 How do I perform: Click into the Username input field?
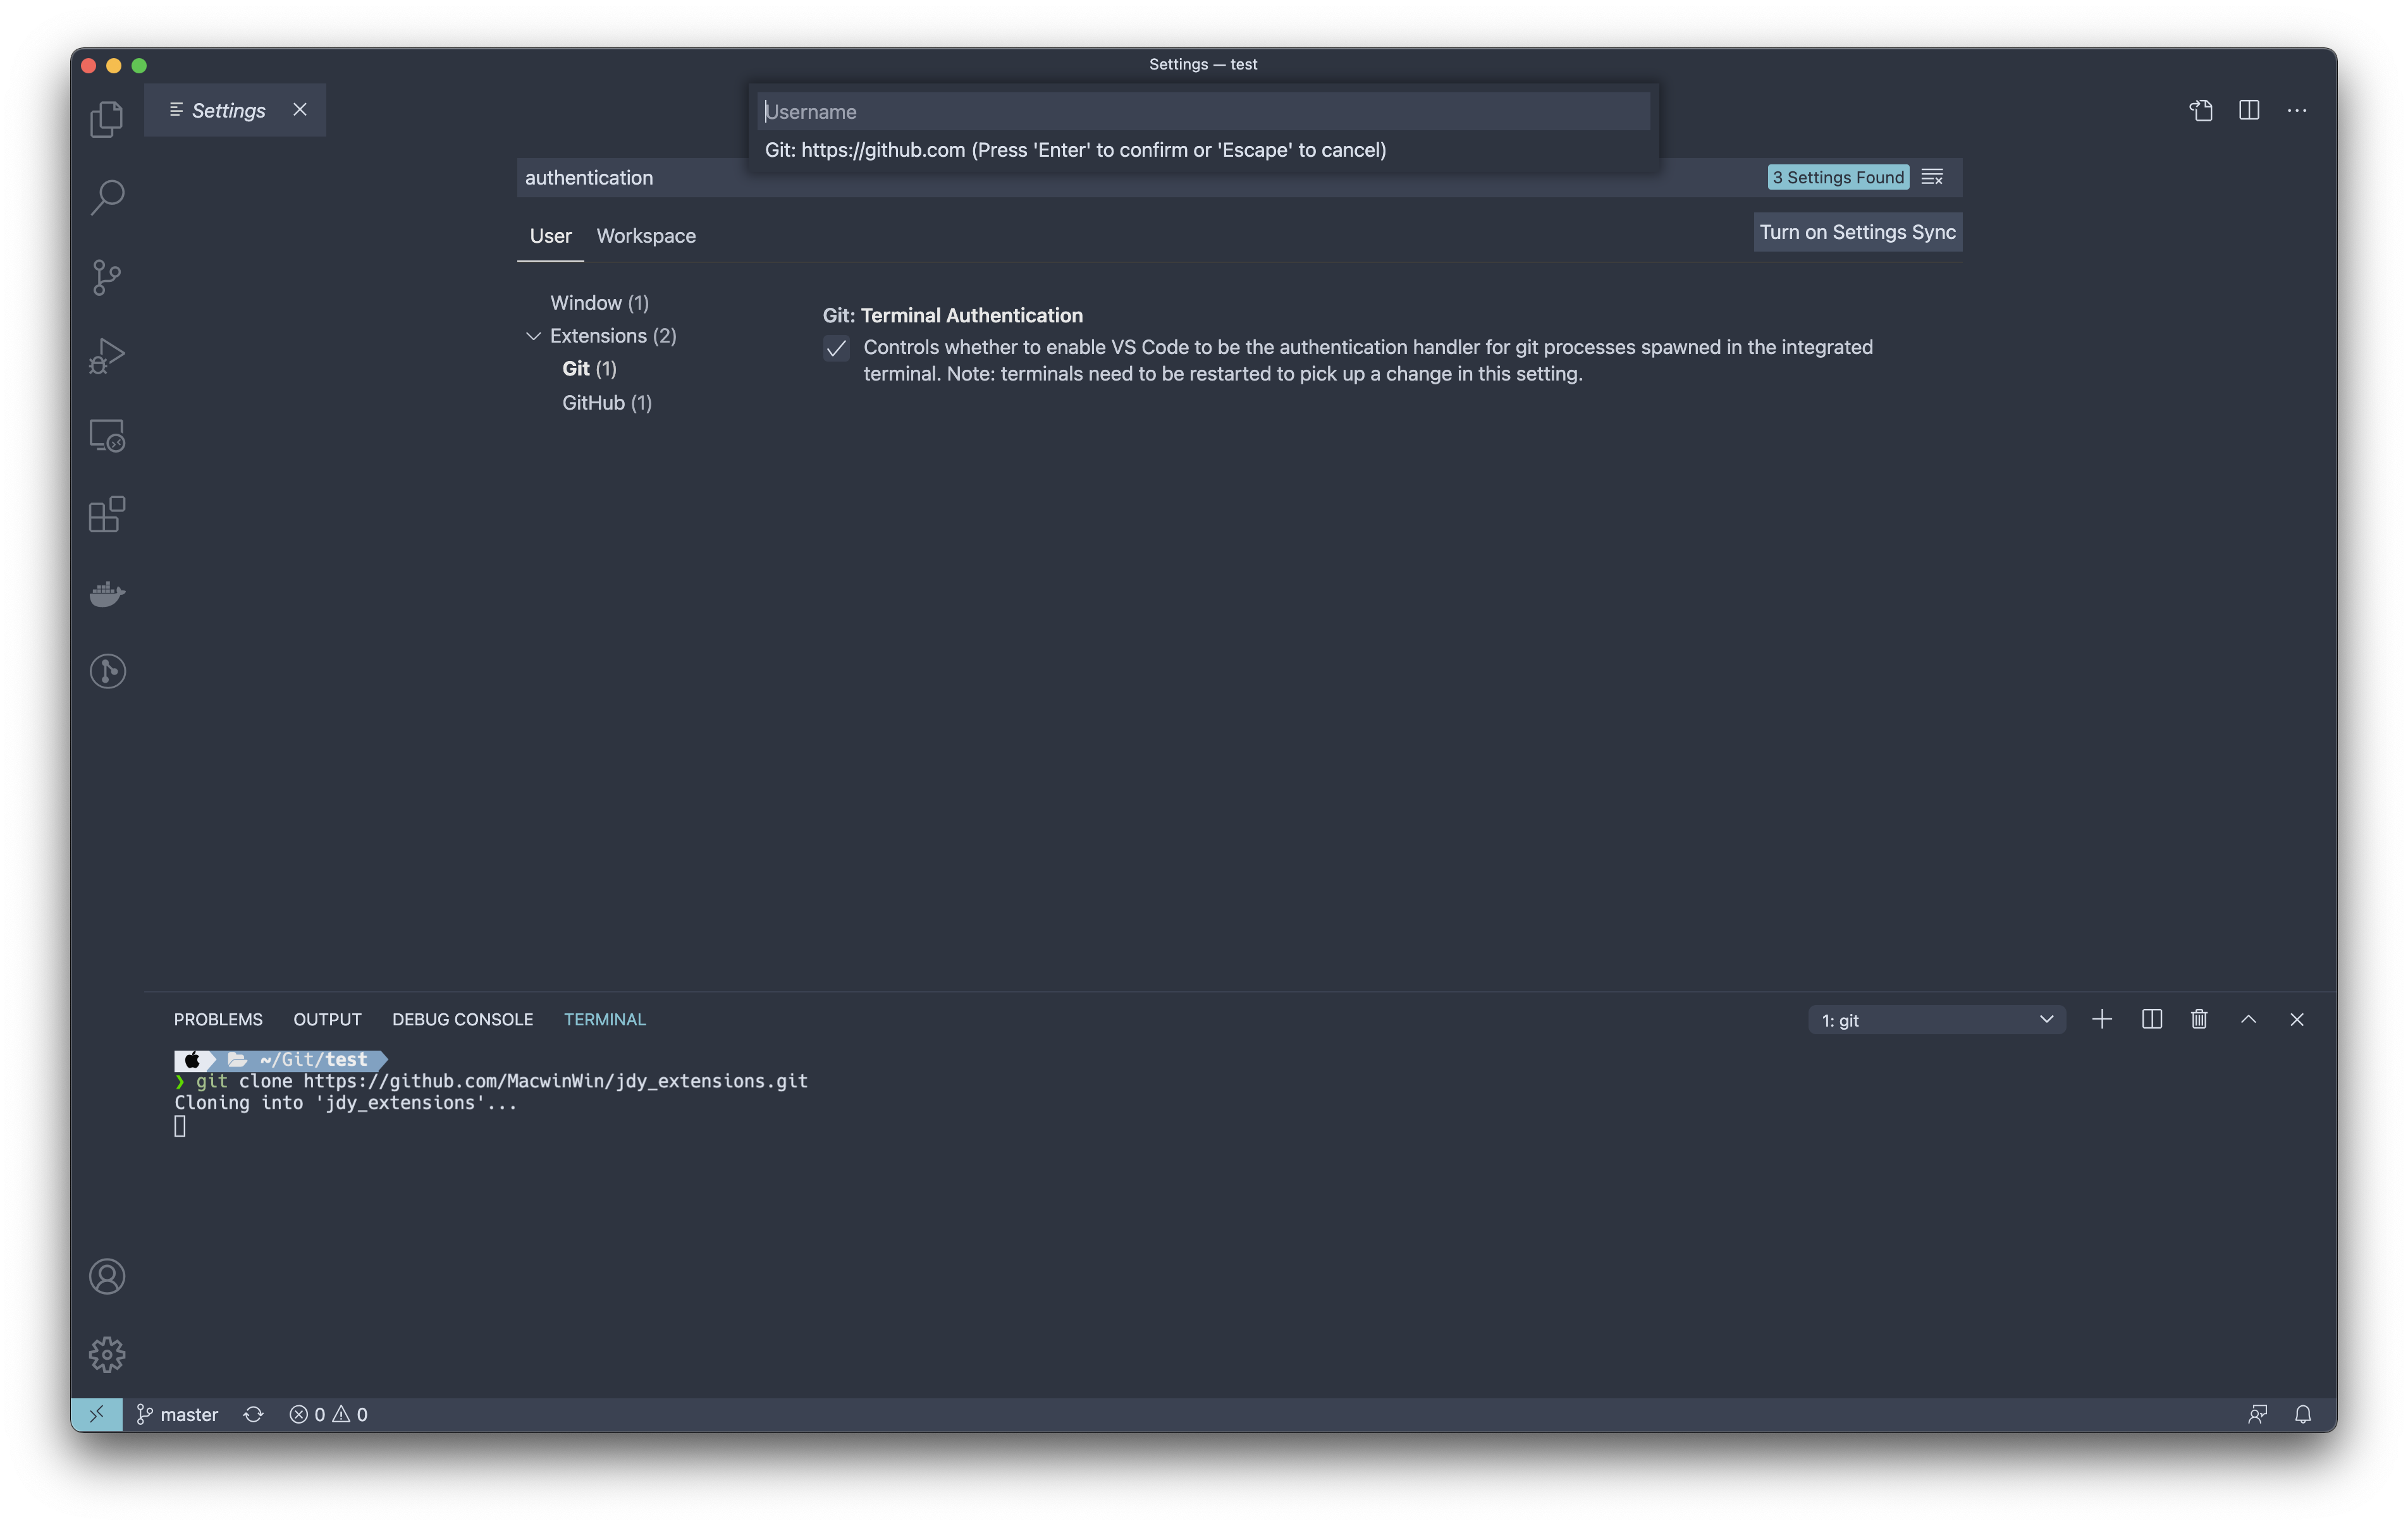pyautogui.click(x=1203, y=112)
